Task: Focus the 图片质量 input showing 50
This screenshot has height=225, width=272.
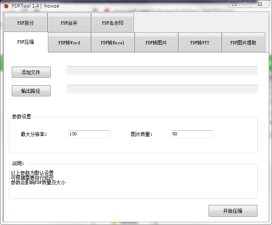Action: (x=192, y=134)
